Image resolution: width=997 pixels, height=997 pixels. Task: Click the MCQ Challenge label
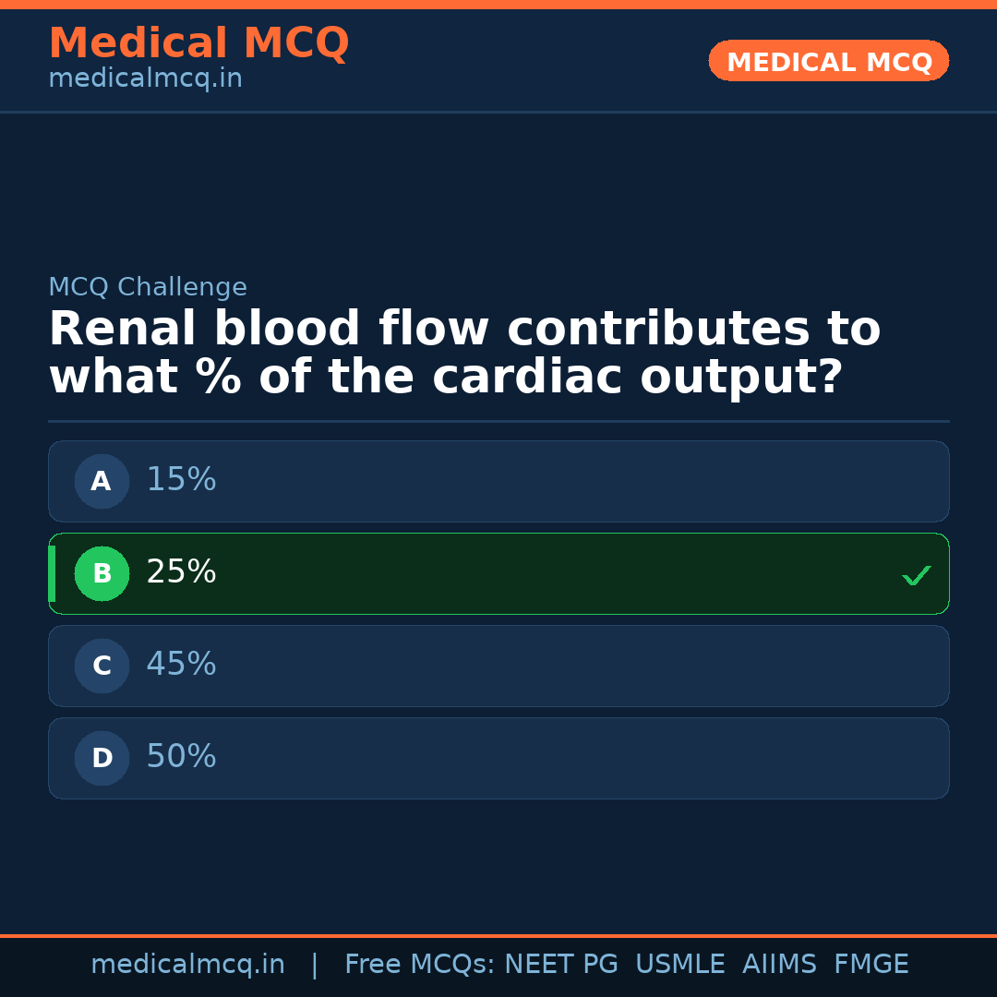[x=148, y=287]
